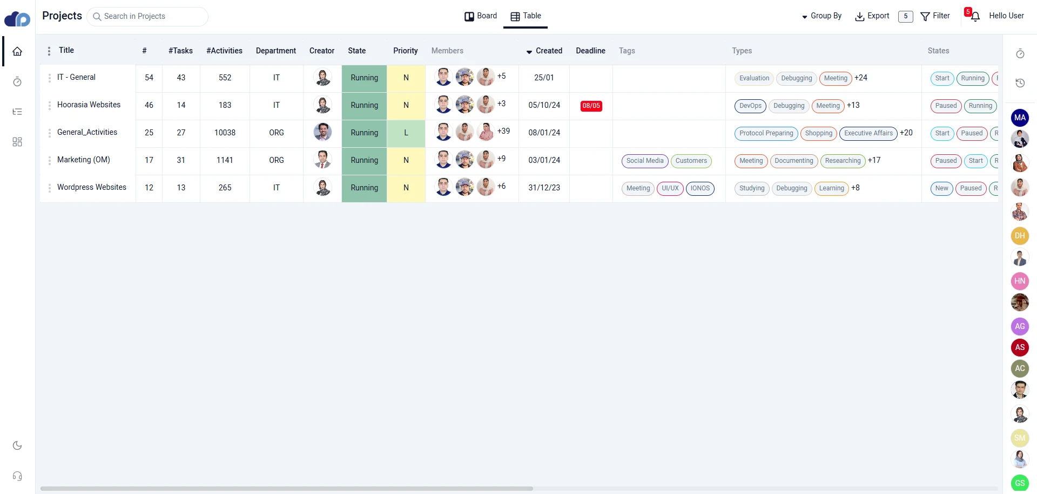This screenshot has height=494, width=1037.
Task: Click the yellow N priority cell for IT - General
Action: pos(406,78)
